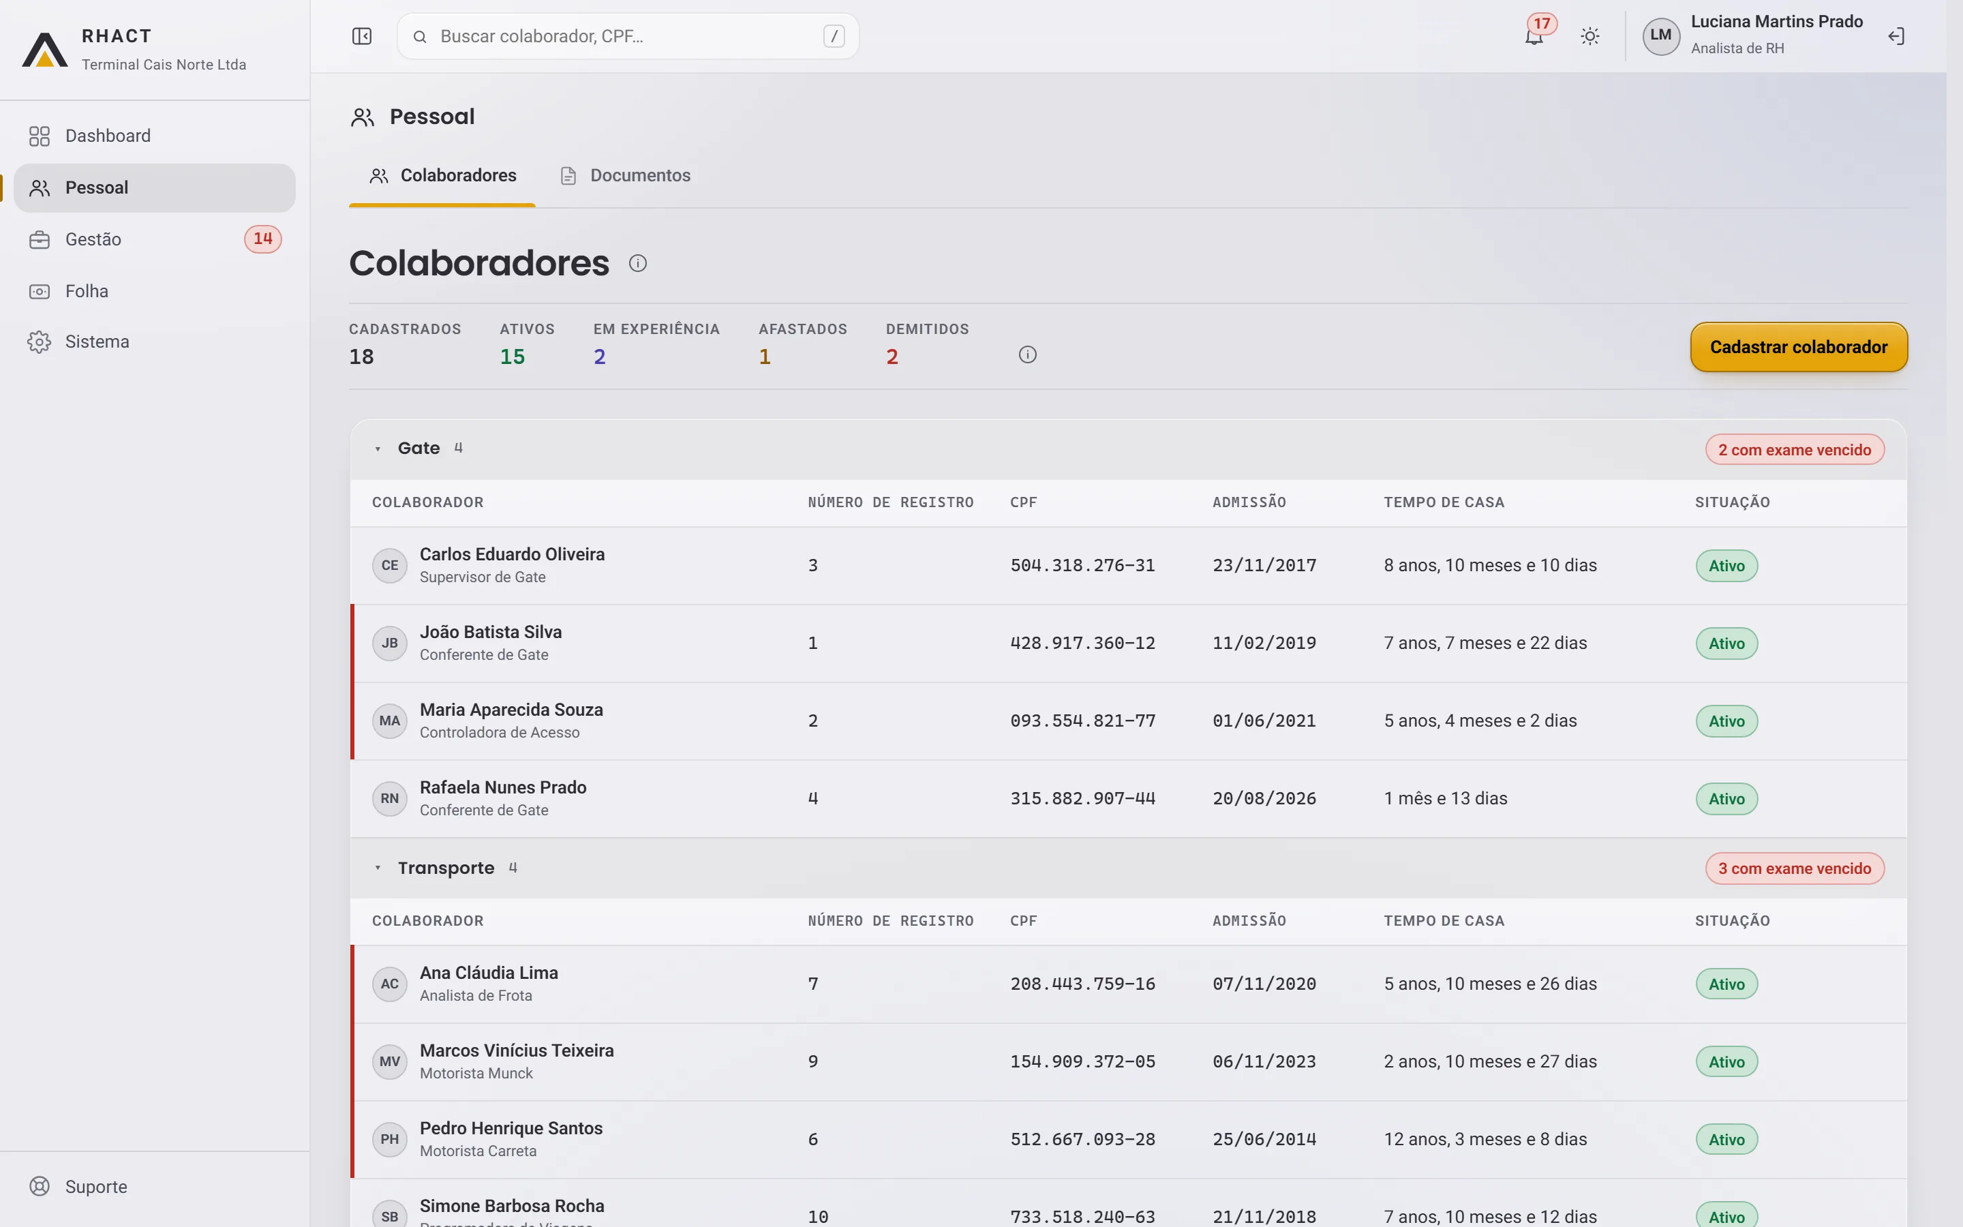Click the 14 badge on Gestão
Viewport: 1963px width, 1227px height.
point(263,239)
